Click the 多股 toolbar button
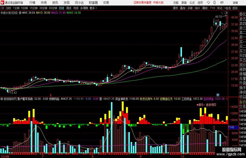The height and width of the screenshot is (158, 246). (x=190, y=8)
